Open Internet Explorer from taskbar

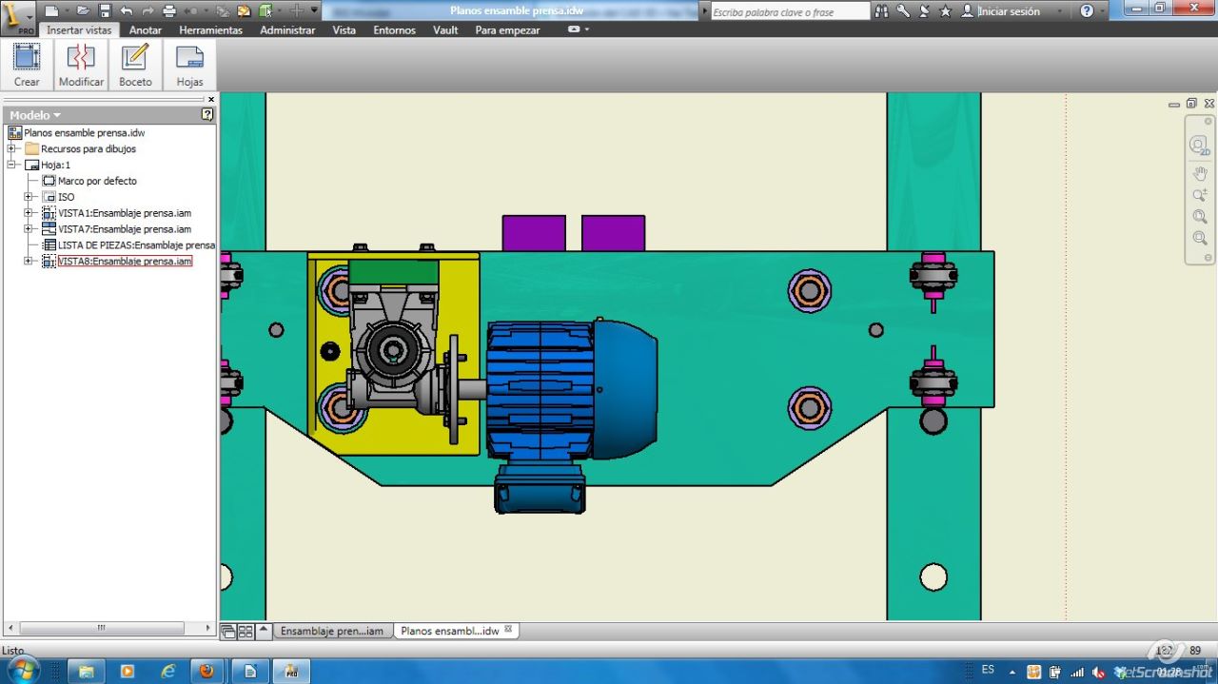[x=168, y=671]
